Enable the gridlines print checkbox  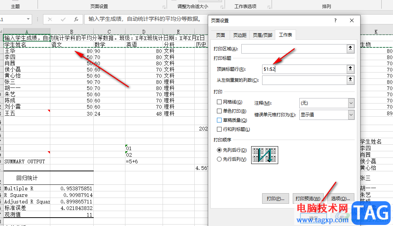click(x=219, y=102)
